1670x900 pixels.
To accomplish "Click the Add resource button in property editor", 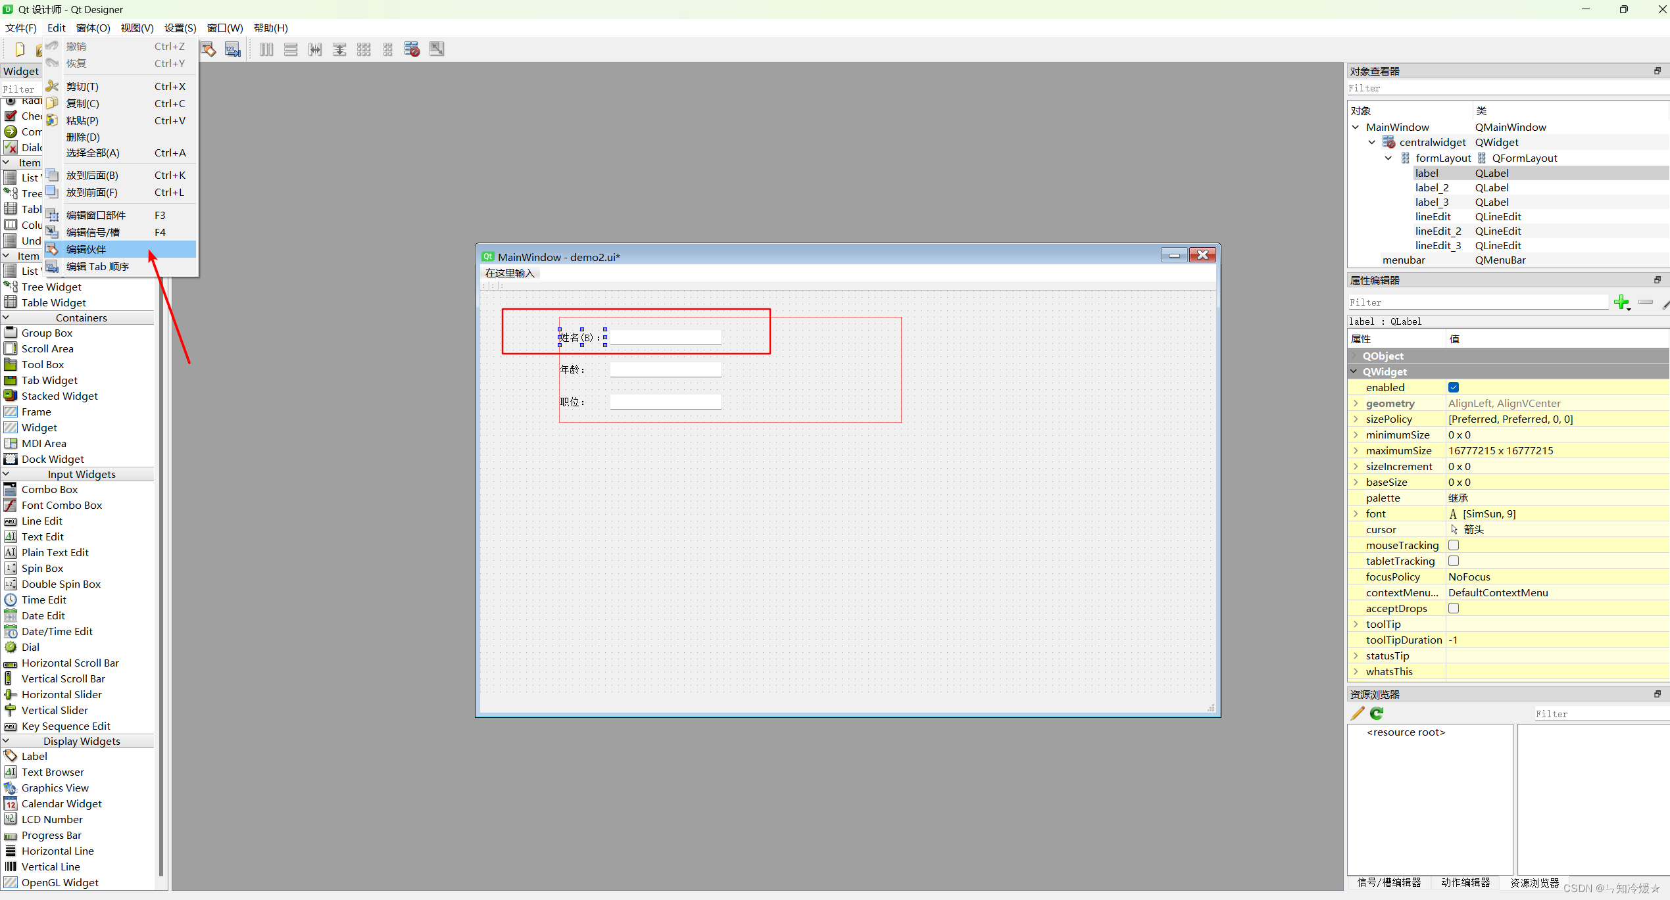I will pos(1623,302).
